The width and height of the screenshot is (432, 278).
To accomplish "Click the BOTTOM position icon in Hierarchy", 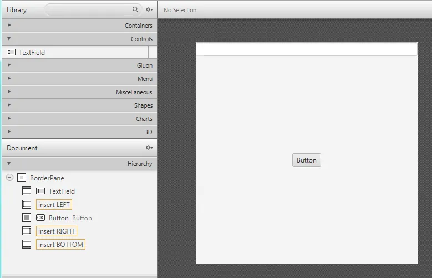I will click(x=27, y=244).
